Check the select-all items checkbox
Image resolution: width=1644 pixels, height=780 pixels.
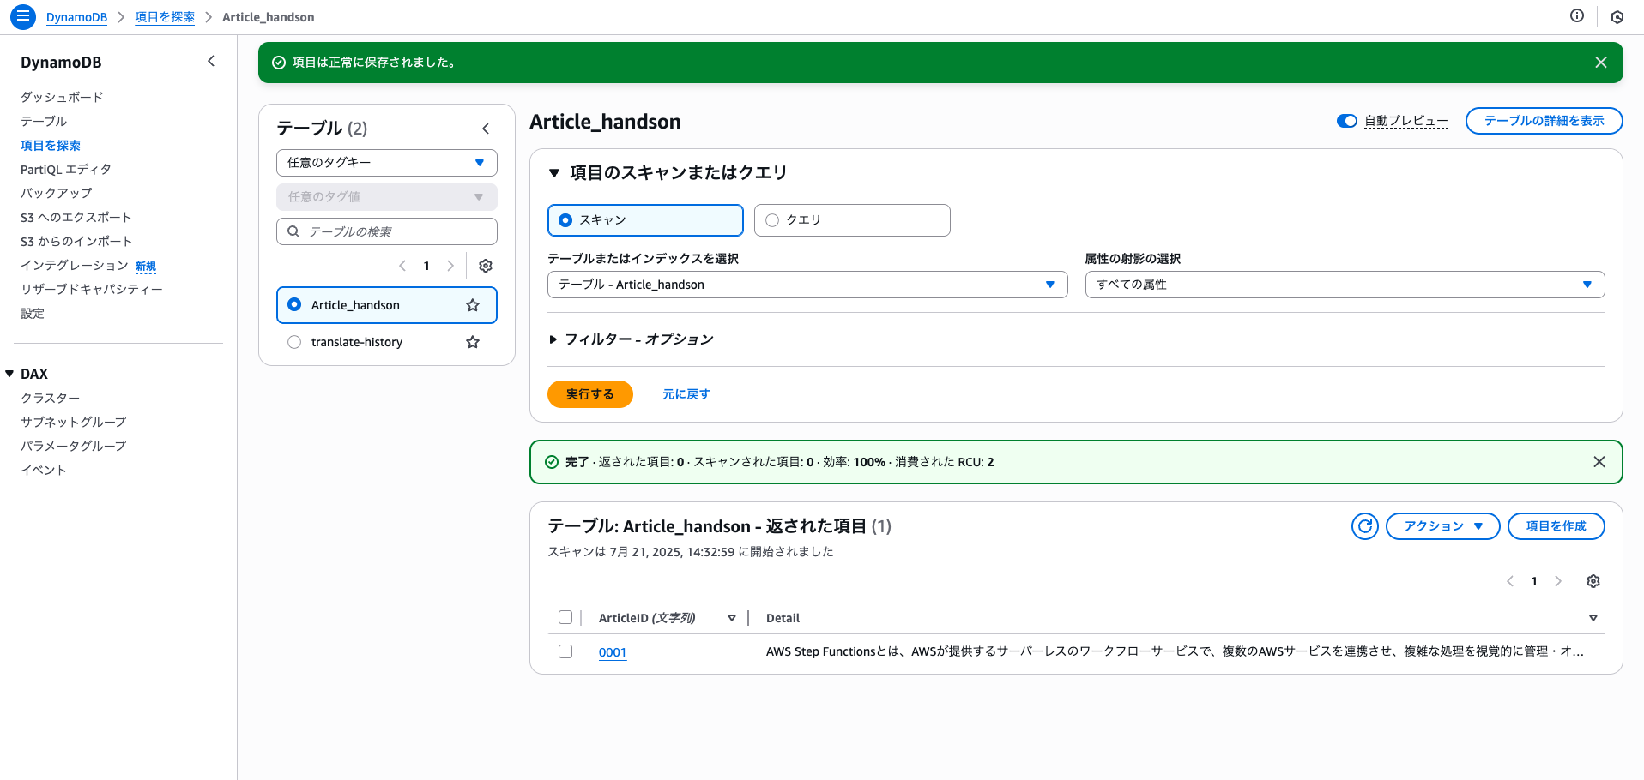click(565, 617)
